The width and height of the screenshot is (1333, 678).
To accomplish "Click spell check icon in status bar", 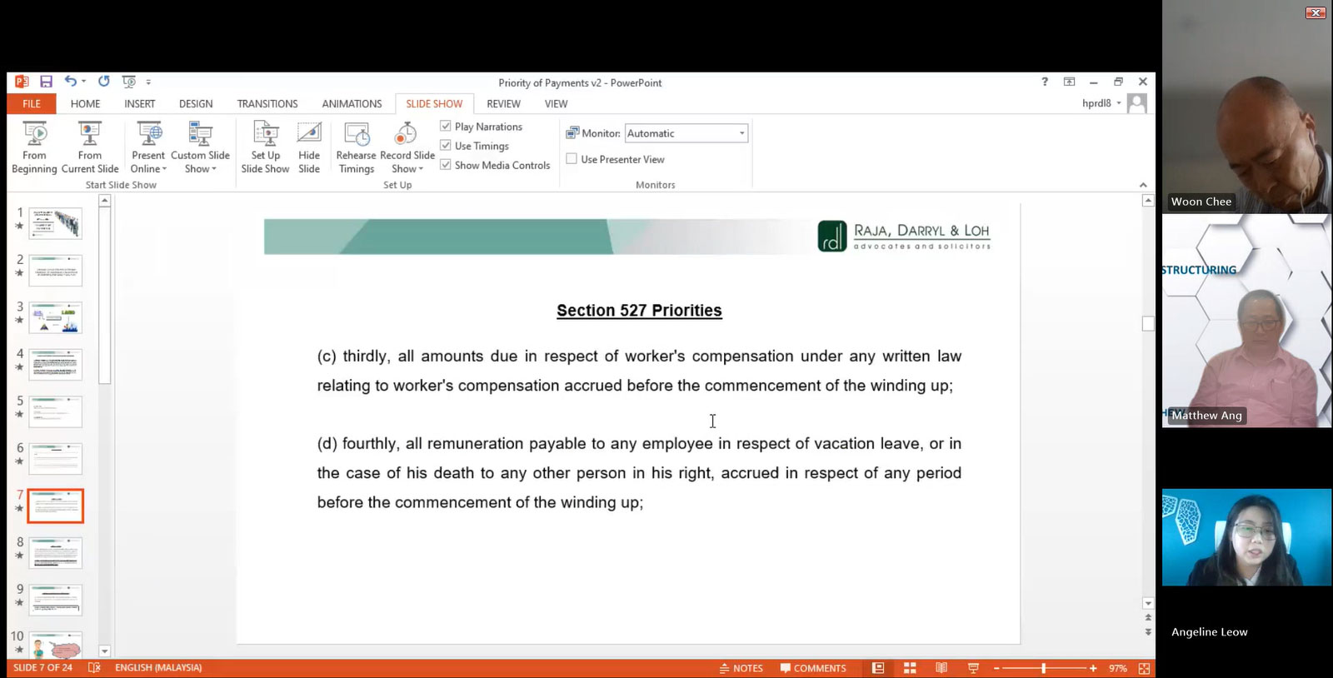I will 94,668.
